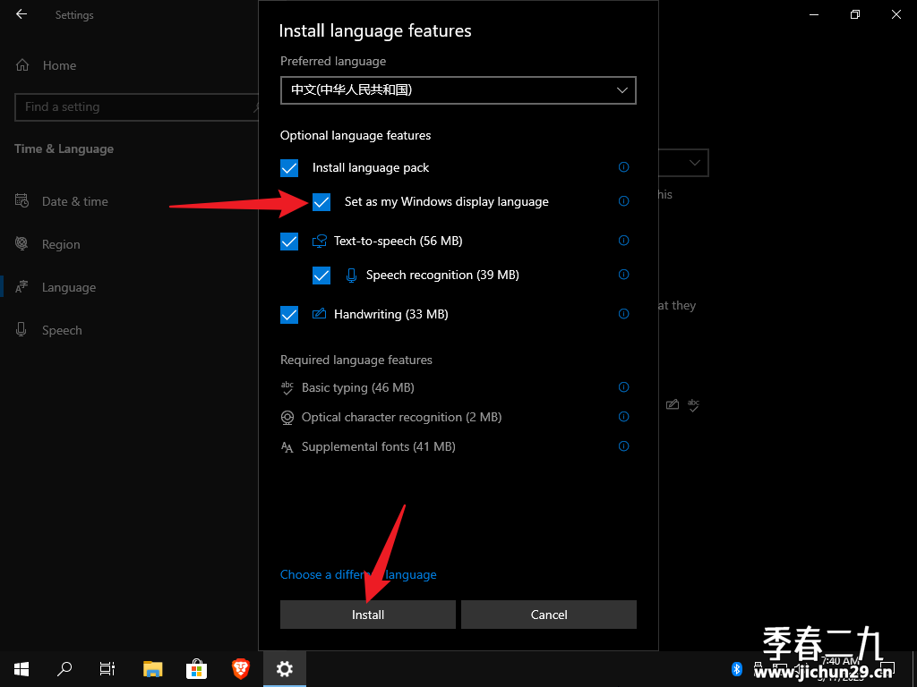The height and width of the screenshot is (687, 917).
Task: Click the Install button
Action: click(x=368, y=615)
